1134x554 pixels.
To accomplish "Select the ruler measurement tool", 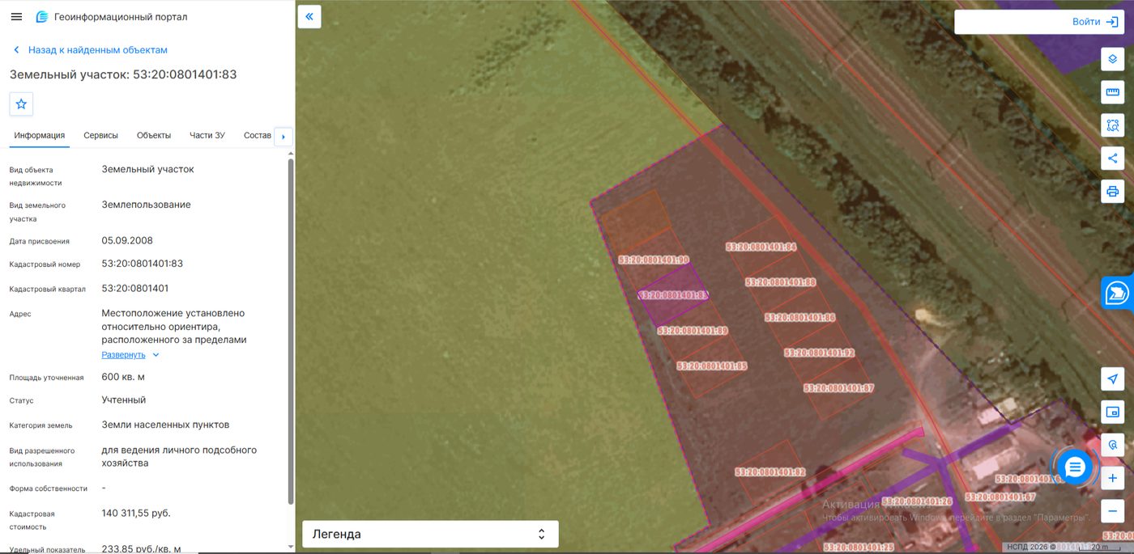I will click(x=1113, y=92).
